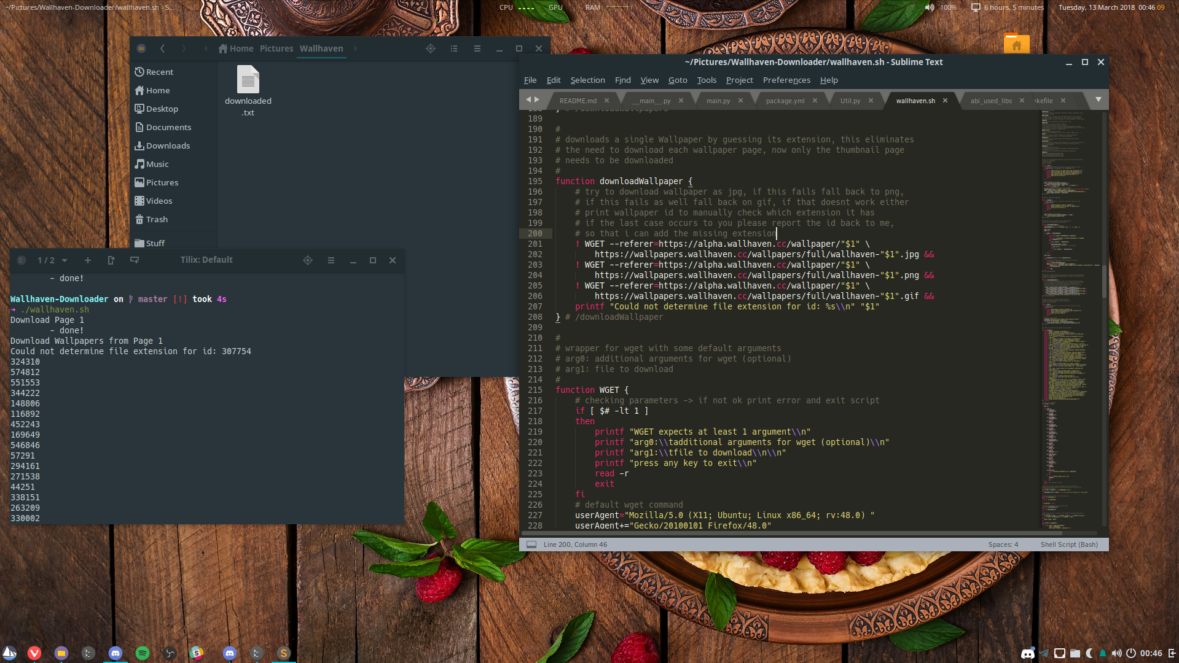This screenshot has height=663, width=1179.
Task: Go to Pictures in the path bar
Action: pos(276,48)
